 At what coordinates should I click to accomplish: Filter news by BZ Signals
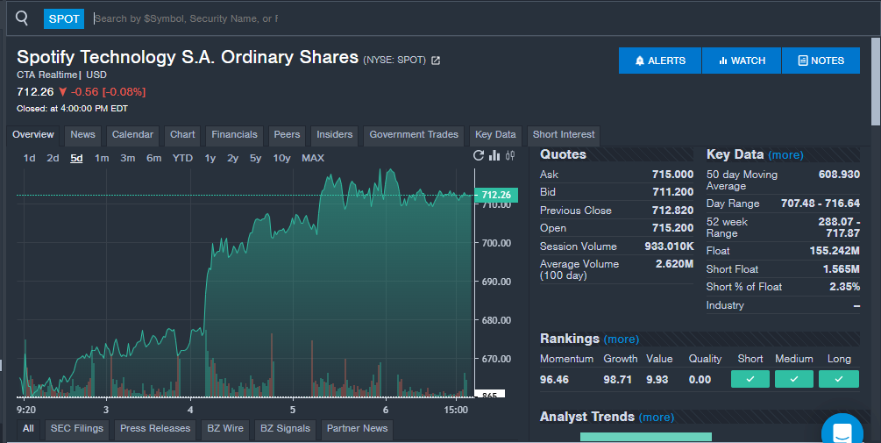pos(286,428)
